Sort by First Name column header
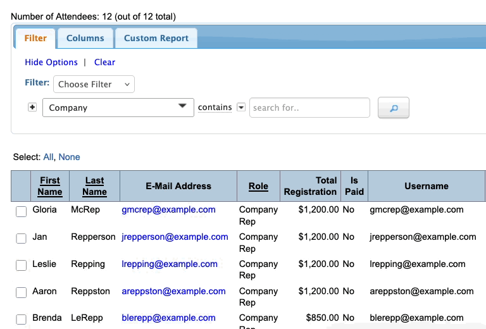This screenshot has width=486, height=329. pyautogui.click(x=50, y=186)
